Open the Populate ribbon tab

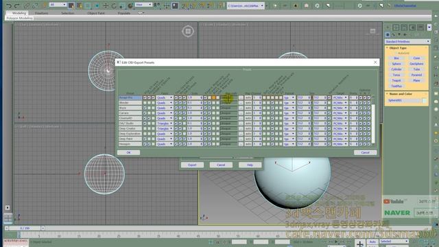124,13
